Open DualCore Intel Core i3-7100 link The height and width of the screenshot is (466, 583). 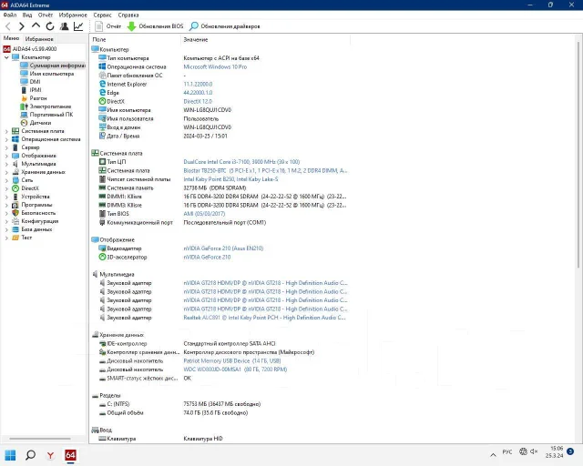[x=241, y=162]
